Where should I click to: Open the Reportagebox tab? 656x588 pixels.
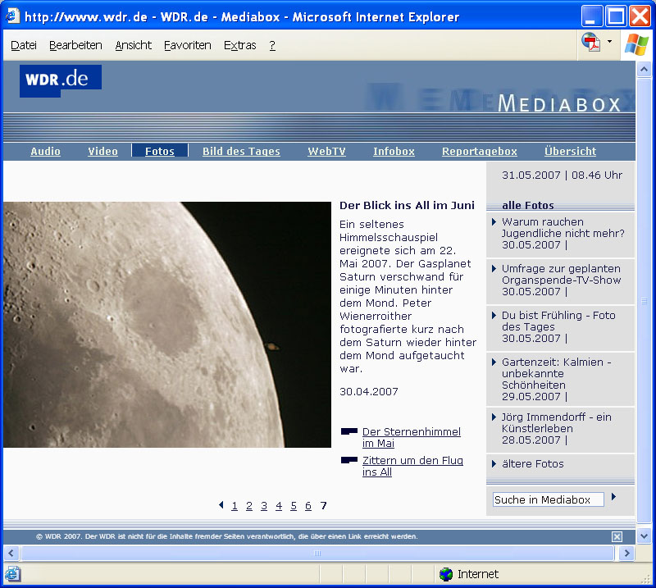point(480,151)
